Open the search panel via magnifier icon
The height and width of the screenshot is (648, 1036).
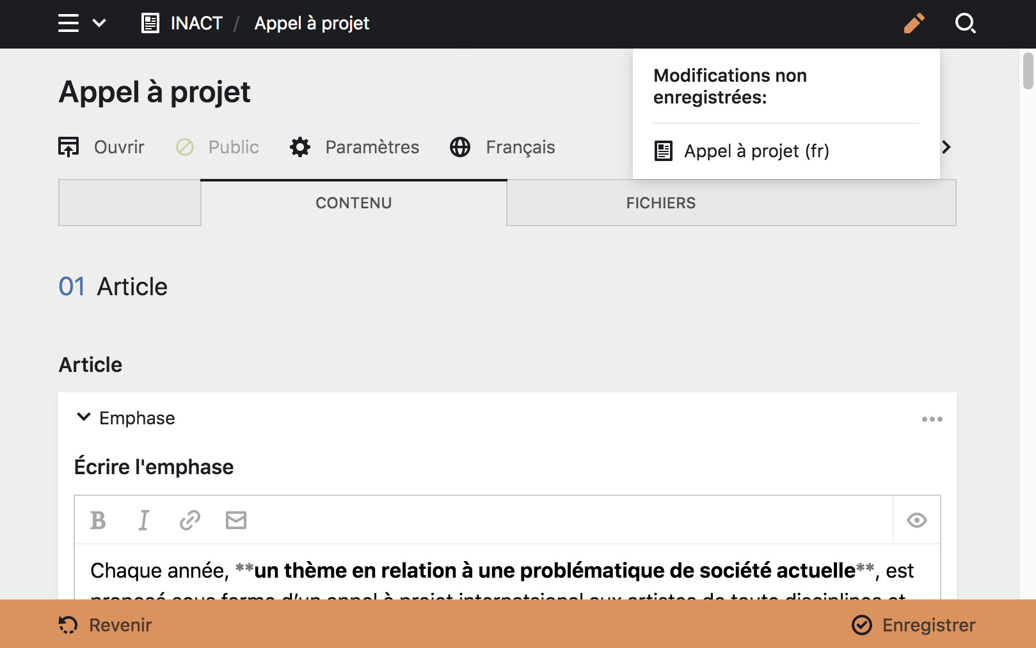click(966, 24)
